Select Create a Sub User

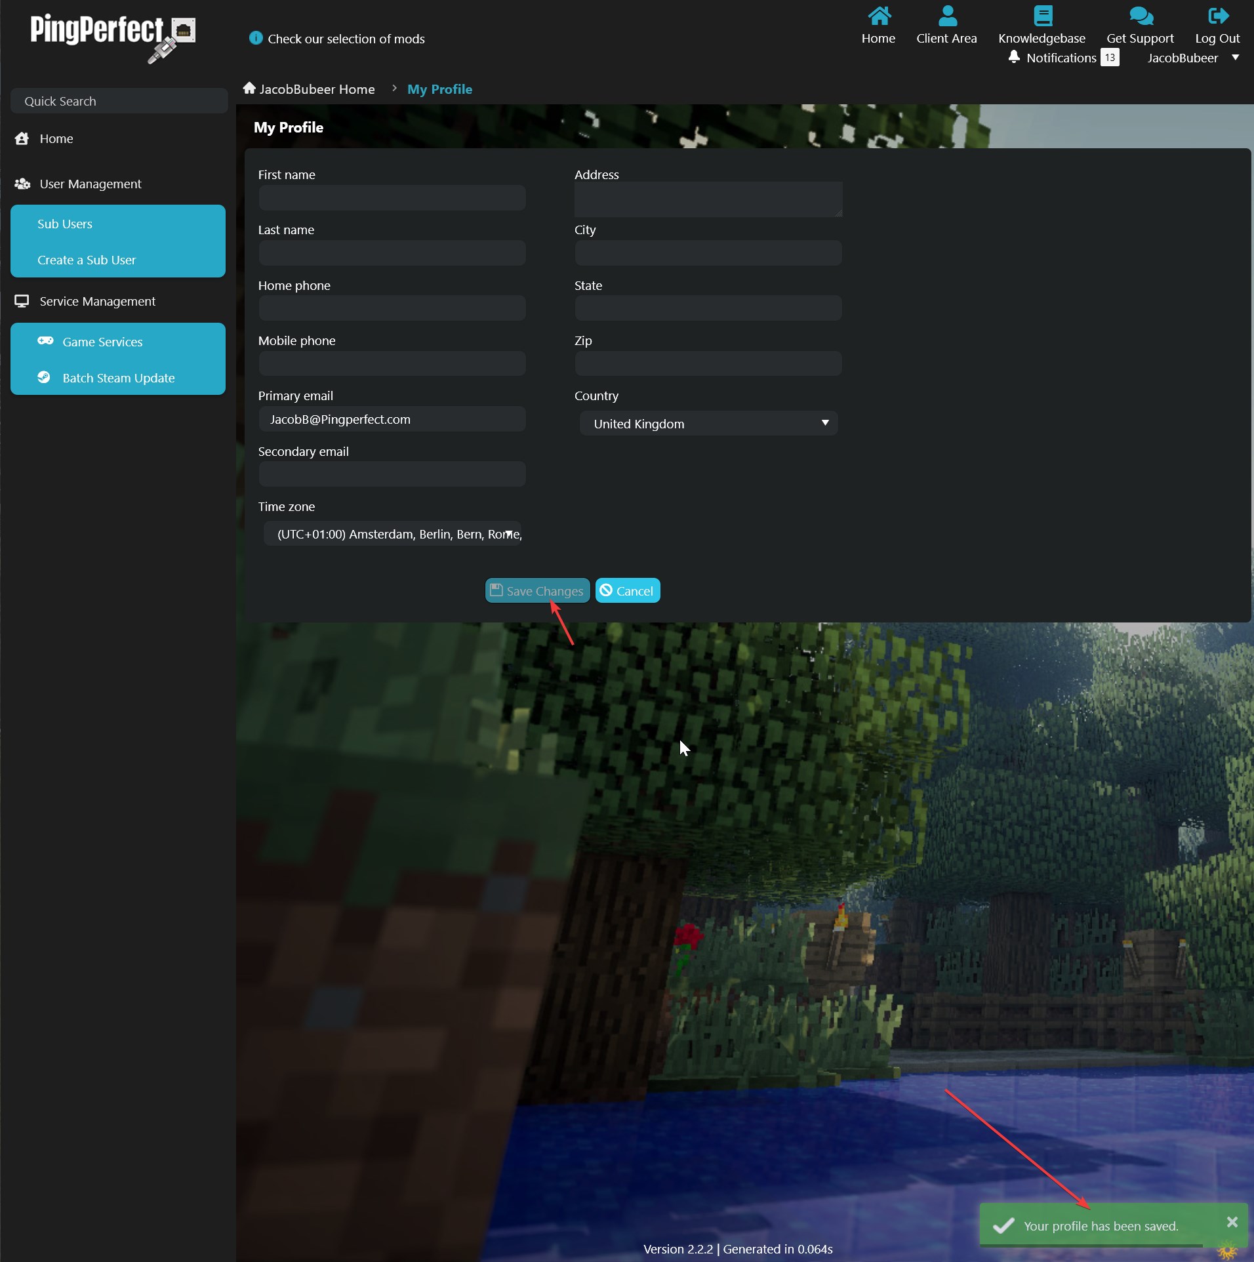[87, 260]
